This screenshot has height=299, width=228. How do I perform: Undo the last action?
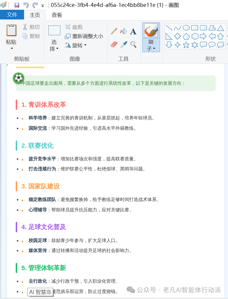coord(26,5)
